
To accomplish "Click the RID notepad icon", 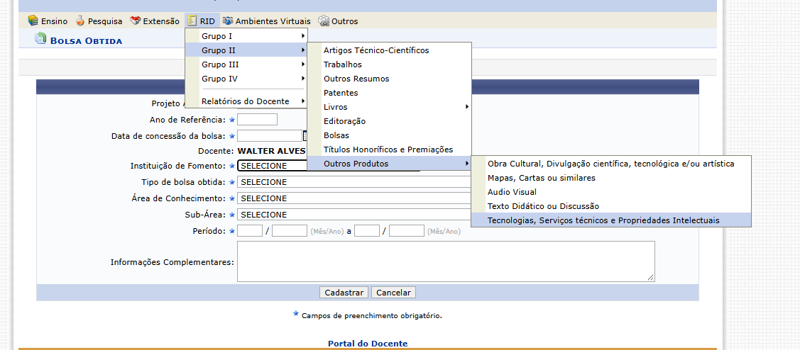I will (x=192, y=21).
